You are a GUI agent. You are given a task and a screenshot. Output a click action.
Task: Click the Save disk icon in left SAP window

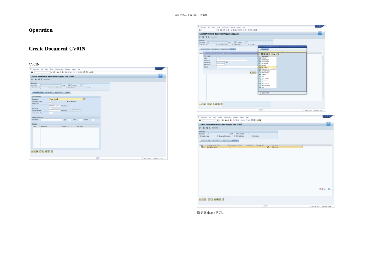tap(55, 72)
